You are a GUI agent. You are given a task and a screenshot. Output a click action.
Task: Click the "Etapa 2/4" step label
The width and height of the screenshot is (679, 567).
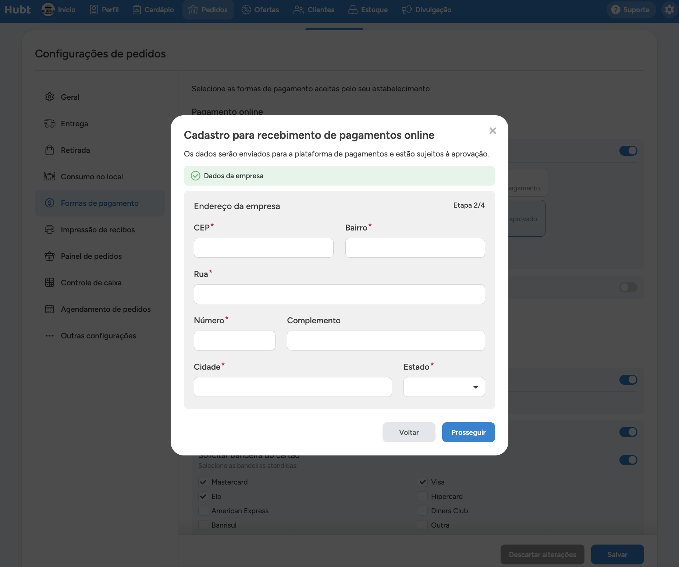(469, 205)
